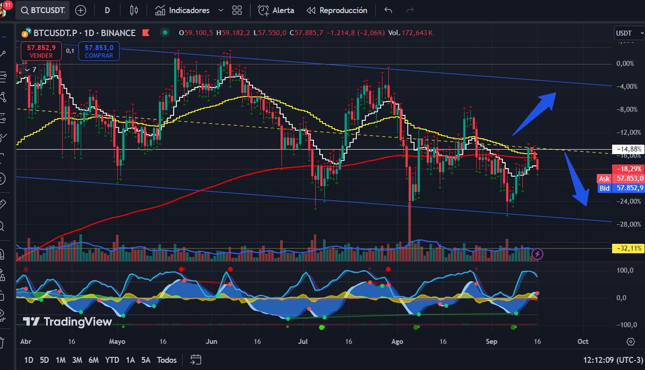
Task: Open the candlestick chart type menu
Action: pos(134,10)
